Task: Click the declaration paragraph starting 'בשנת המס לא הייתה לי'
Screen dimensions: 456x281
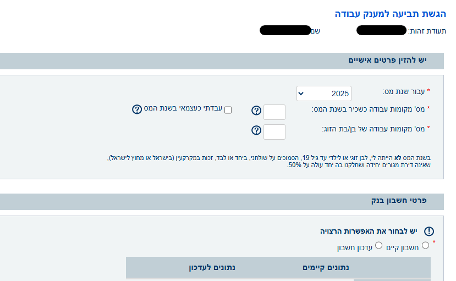Action: (275, 161)
